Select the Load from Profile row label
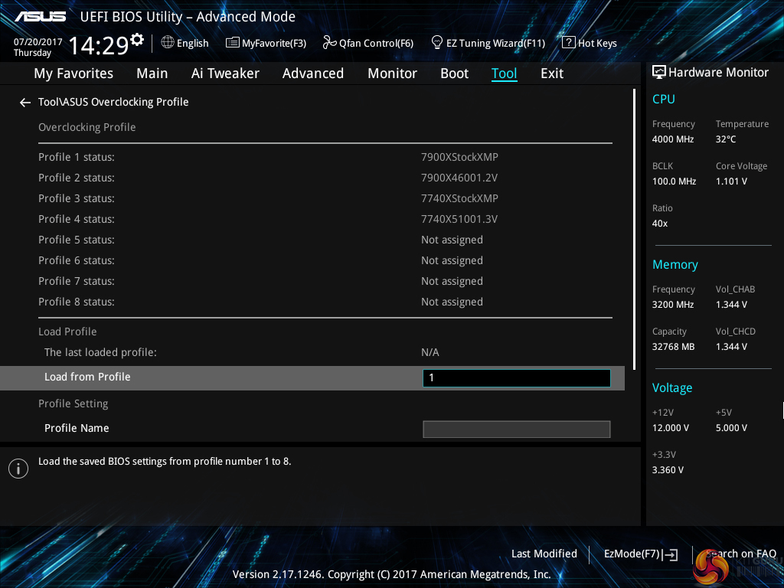Image resolution: width=784 pixels, height=588 pixels. click(x=87, y=377)
